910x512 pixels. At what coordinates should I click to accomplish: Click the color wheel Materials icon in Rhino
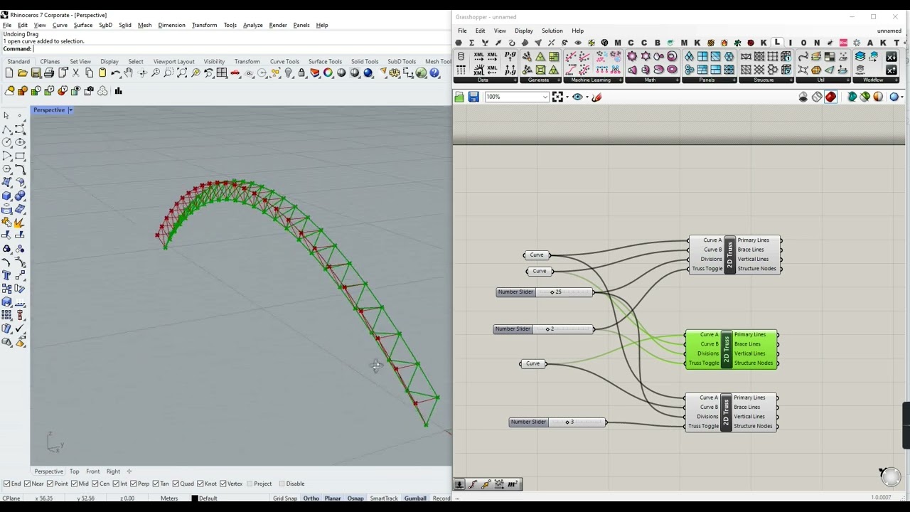[x=328, y=73]
